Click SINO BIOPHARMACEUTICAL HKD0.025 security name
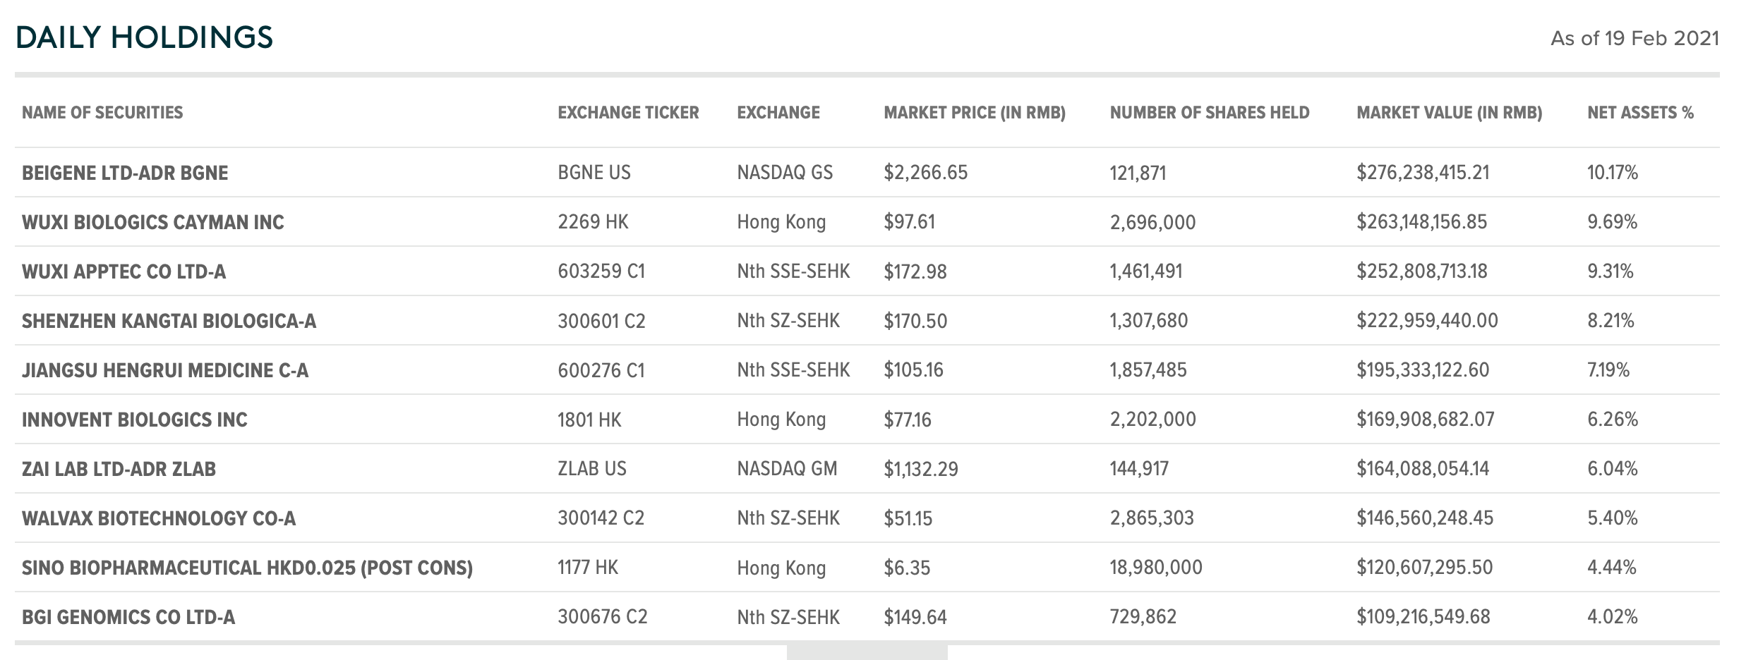Image resolution: width=1746 pixels, height=660 pixels. [x=247, y=568]
